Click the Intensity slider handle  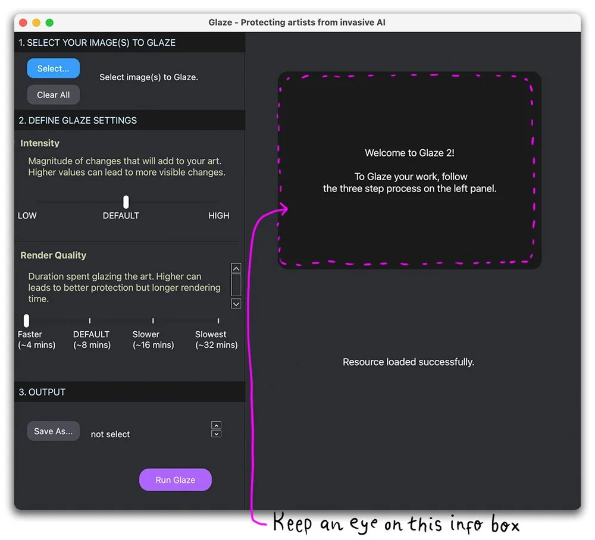pyautogui.click(x=126, y=202)
